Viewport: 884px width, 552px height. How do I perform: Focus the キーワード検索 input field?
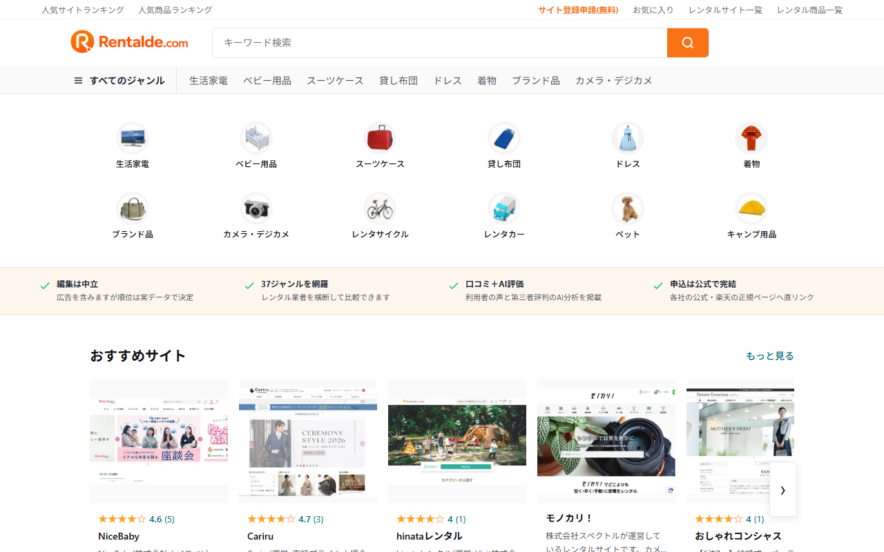point(440,43)
